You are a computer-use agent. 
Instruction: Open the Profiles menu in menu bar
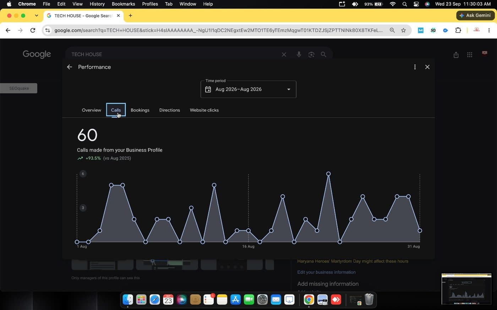pos(150,4)
